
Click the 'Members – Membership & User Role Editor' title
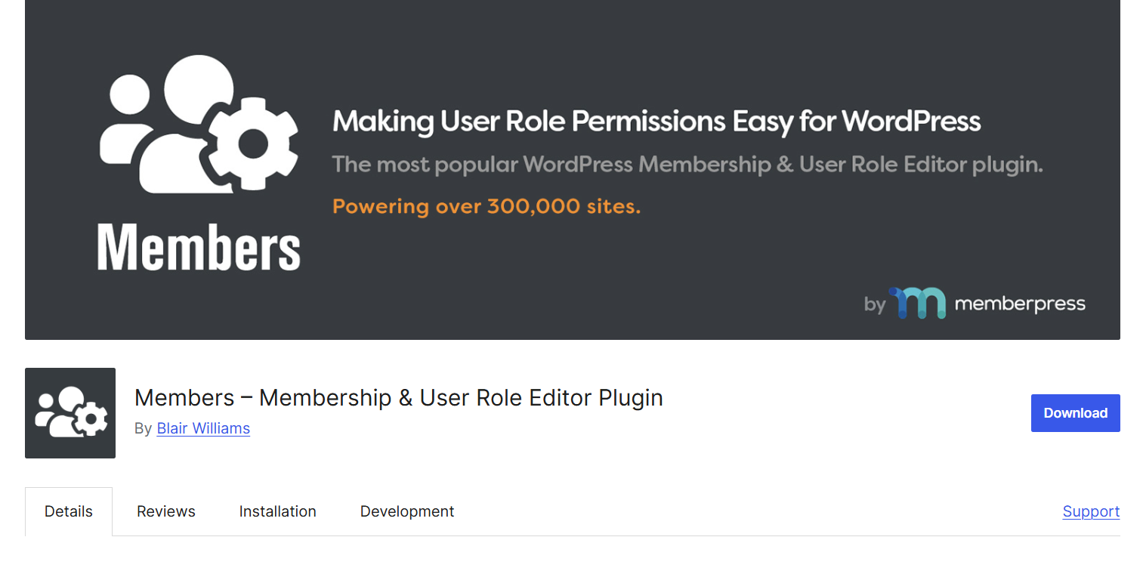point(398,397)
